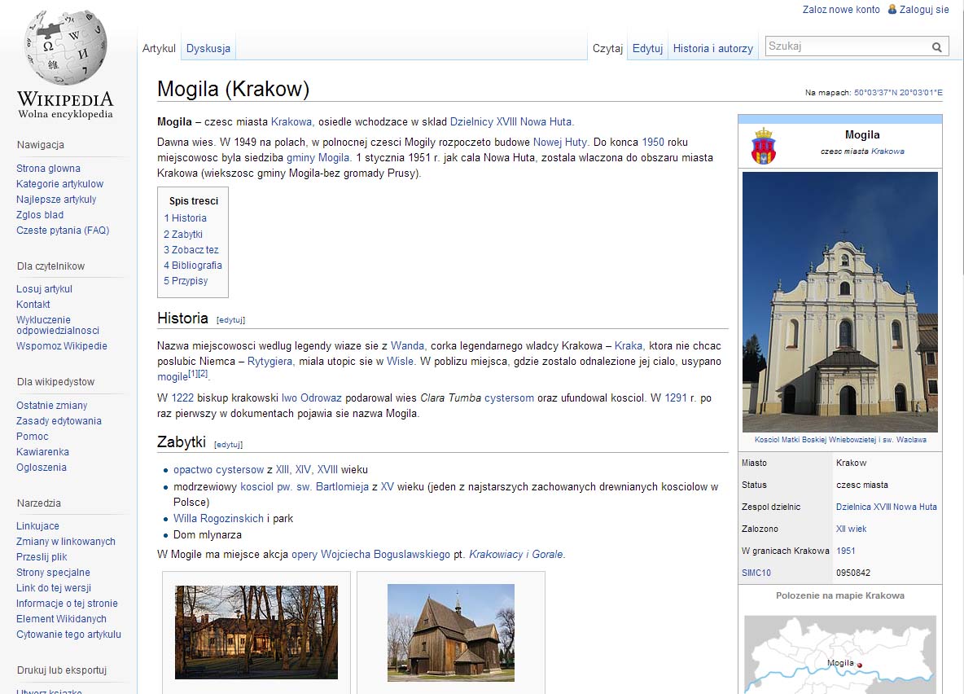Jump to 3 Zobacz tez in contents
Screen dimensions: 964x694
coord(191,250)
